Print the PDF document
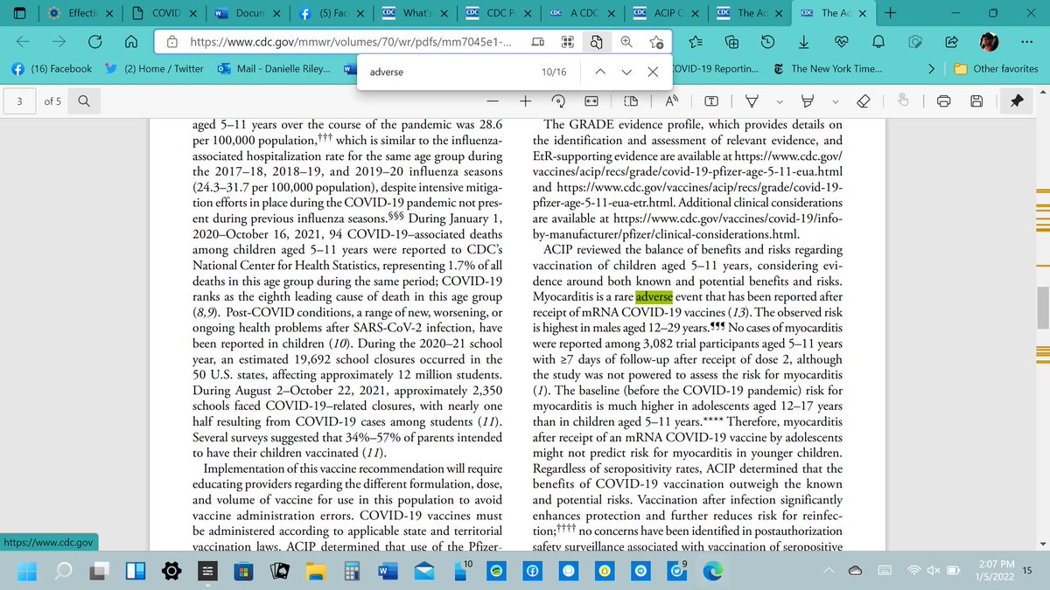This screenshot has height=590, width=1050. pyautogui.click(x=944, y=101)
